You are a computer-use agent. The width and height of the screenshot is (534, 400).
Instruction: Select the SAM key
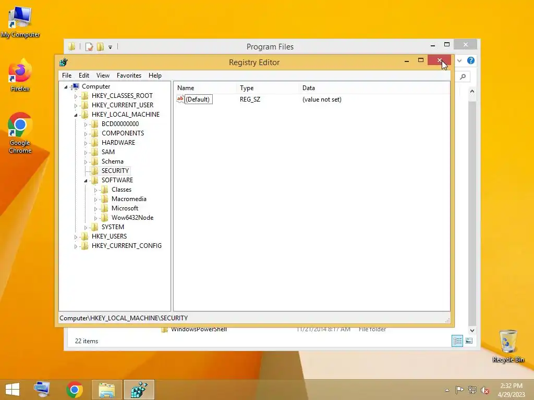point(108,152)
